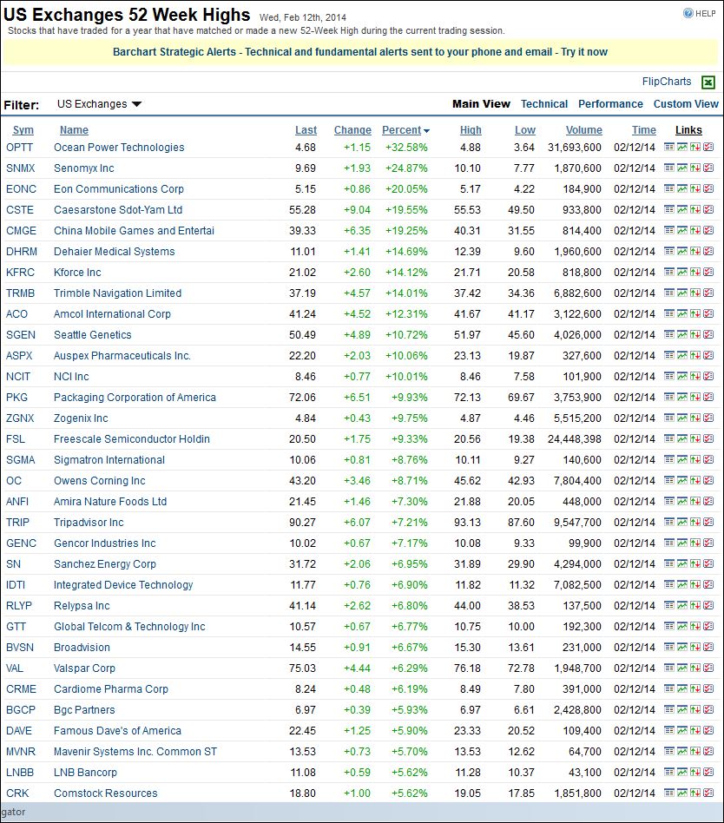Viewport: 724px width, 823px height.
Task: Open Seattle Genetics company link
Action: (92, 335)
